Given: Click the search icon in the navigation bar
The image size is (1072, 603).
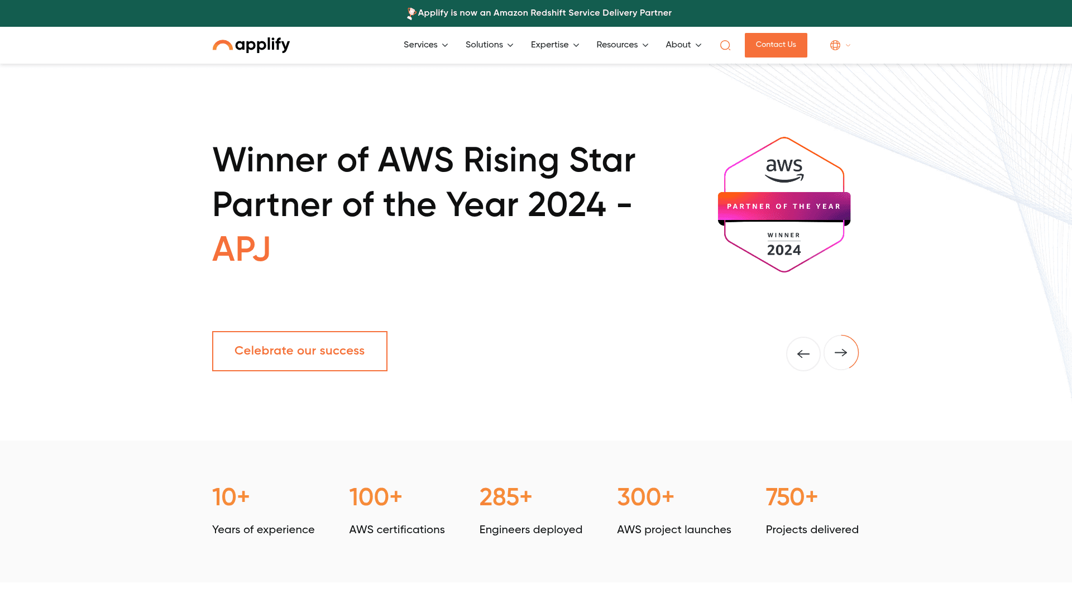Looking at the screenshot, I should (x=725, y=45).
